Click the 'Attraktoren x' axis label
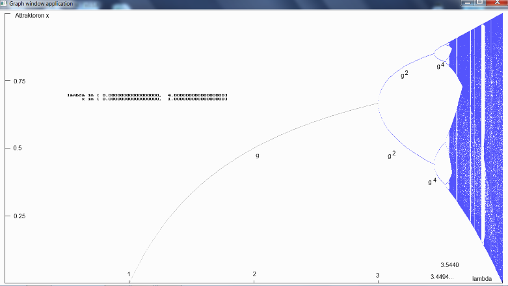Screen dimensions: 508x286 tap(32, 16)
